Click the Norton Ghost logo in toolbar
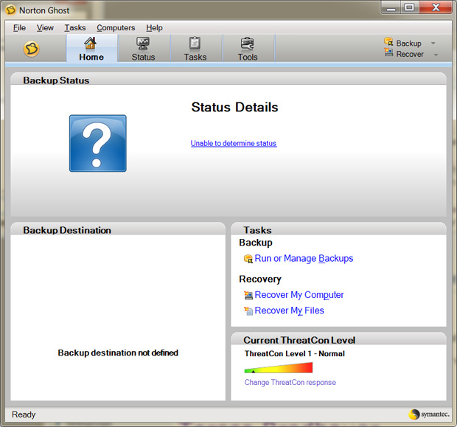457x427 pixels. pos(31,49)
